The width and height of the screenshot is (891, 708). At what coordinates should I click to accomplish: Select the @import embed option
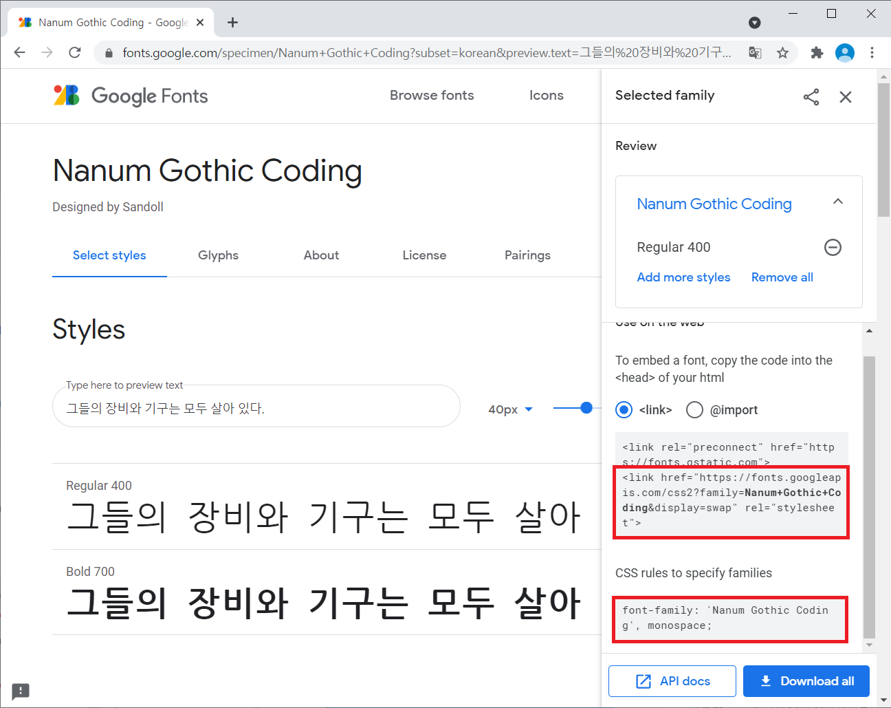695,410
